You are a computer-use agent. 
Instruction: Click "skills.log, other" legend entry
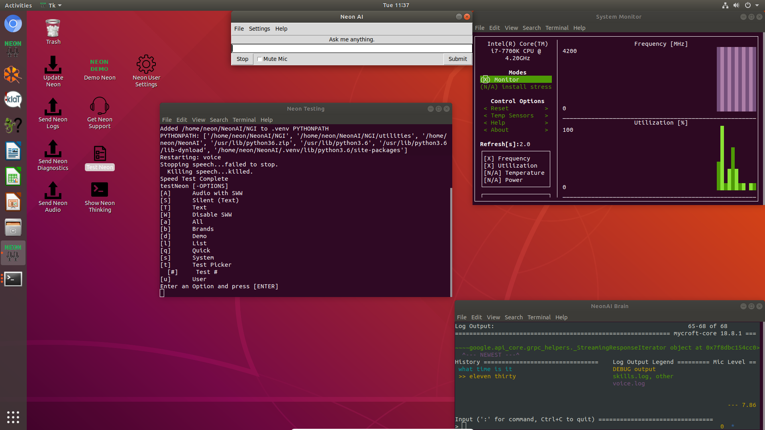click(643, 376)
